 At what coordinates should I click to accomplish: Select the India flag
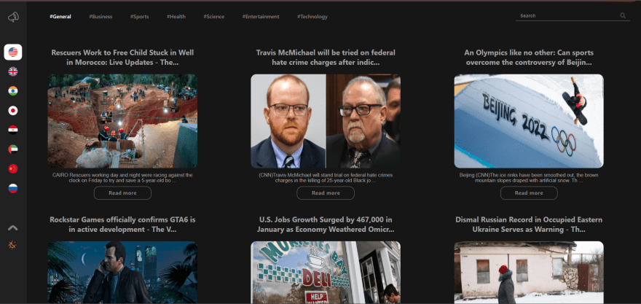pos(13,91)
